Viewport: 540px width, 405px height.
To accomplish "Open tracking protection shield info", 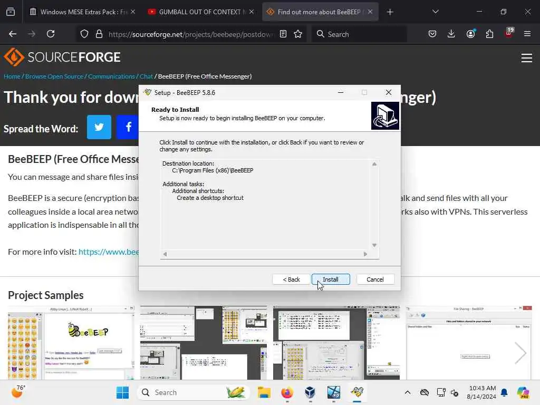I will tap(84, 34).
